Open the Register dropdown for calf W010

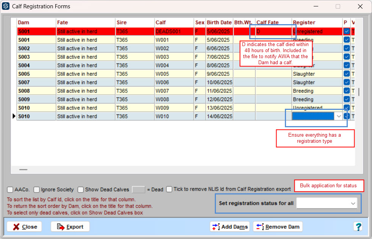339,116
